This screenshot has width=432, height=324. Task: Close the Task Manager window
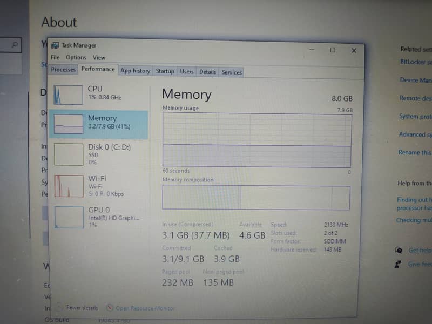coord(354,51)
